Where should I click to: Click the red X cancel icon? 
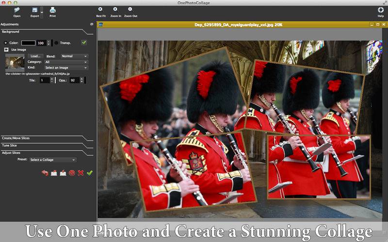(x=81, y=173)
